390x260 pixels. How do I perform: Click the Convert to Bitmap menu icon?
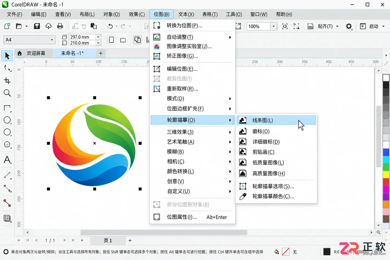pos(157,25)
